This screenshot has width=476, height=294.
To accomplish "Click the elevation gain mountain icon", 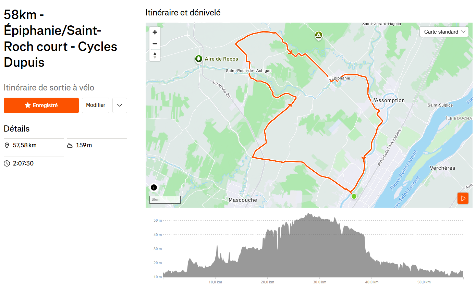I will (x=70, y=146).
